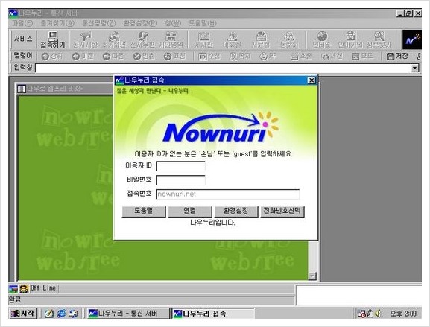This screenshot has width=430, height=327.
Task: Open the 창(W) window menu
Action: (x=173, y=23)
